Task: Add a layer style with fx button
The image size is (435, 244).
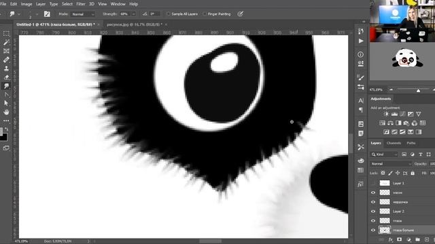Action: pos(391,239)
